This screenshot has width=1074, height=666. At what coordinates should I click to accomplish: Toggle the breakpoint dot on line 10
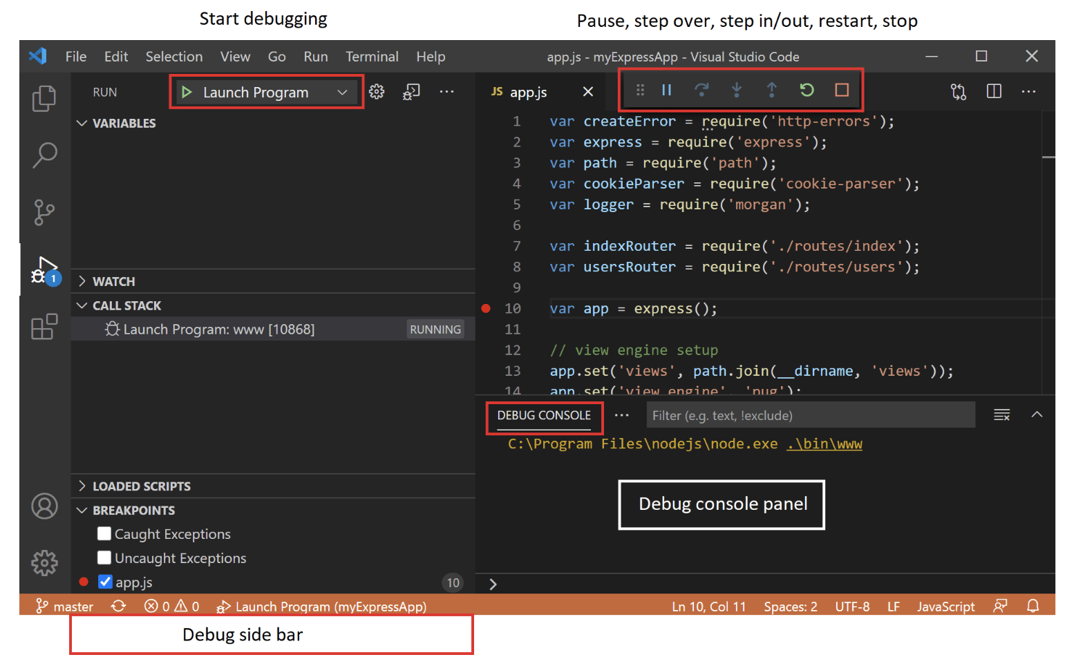(x=486, y=308)
